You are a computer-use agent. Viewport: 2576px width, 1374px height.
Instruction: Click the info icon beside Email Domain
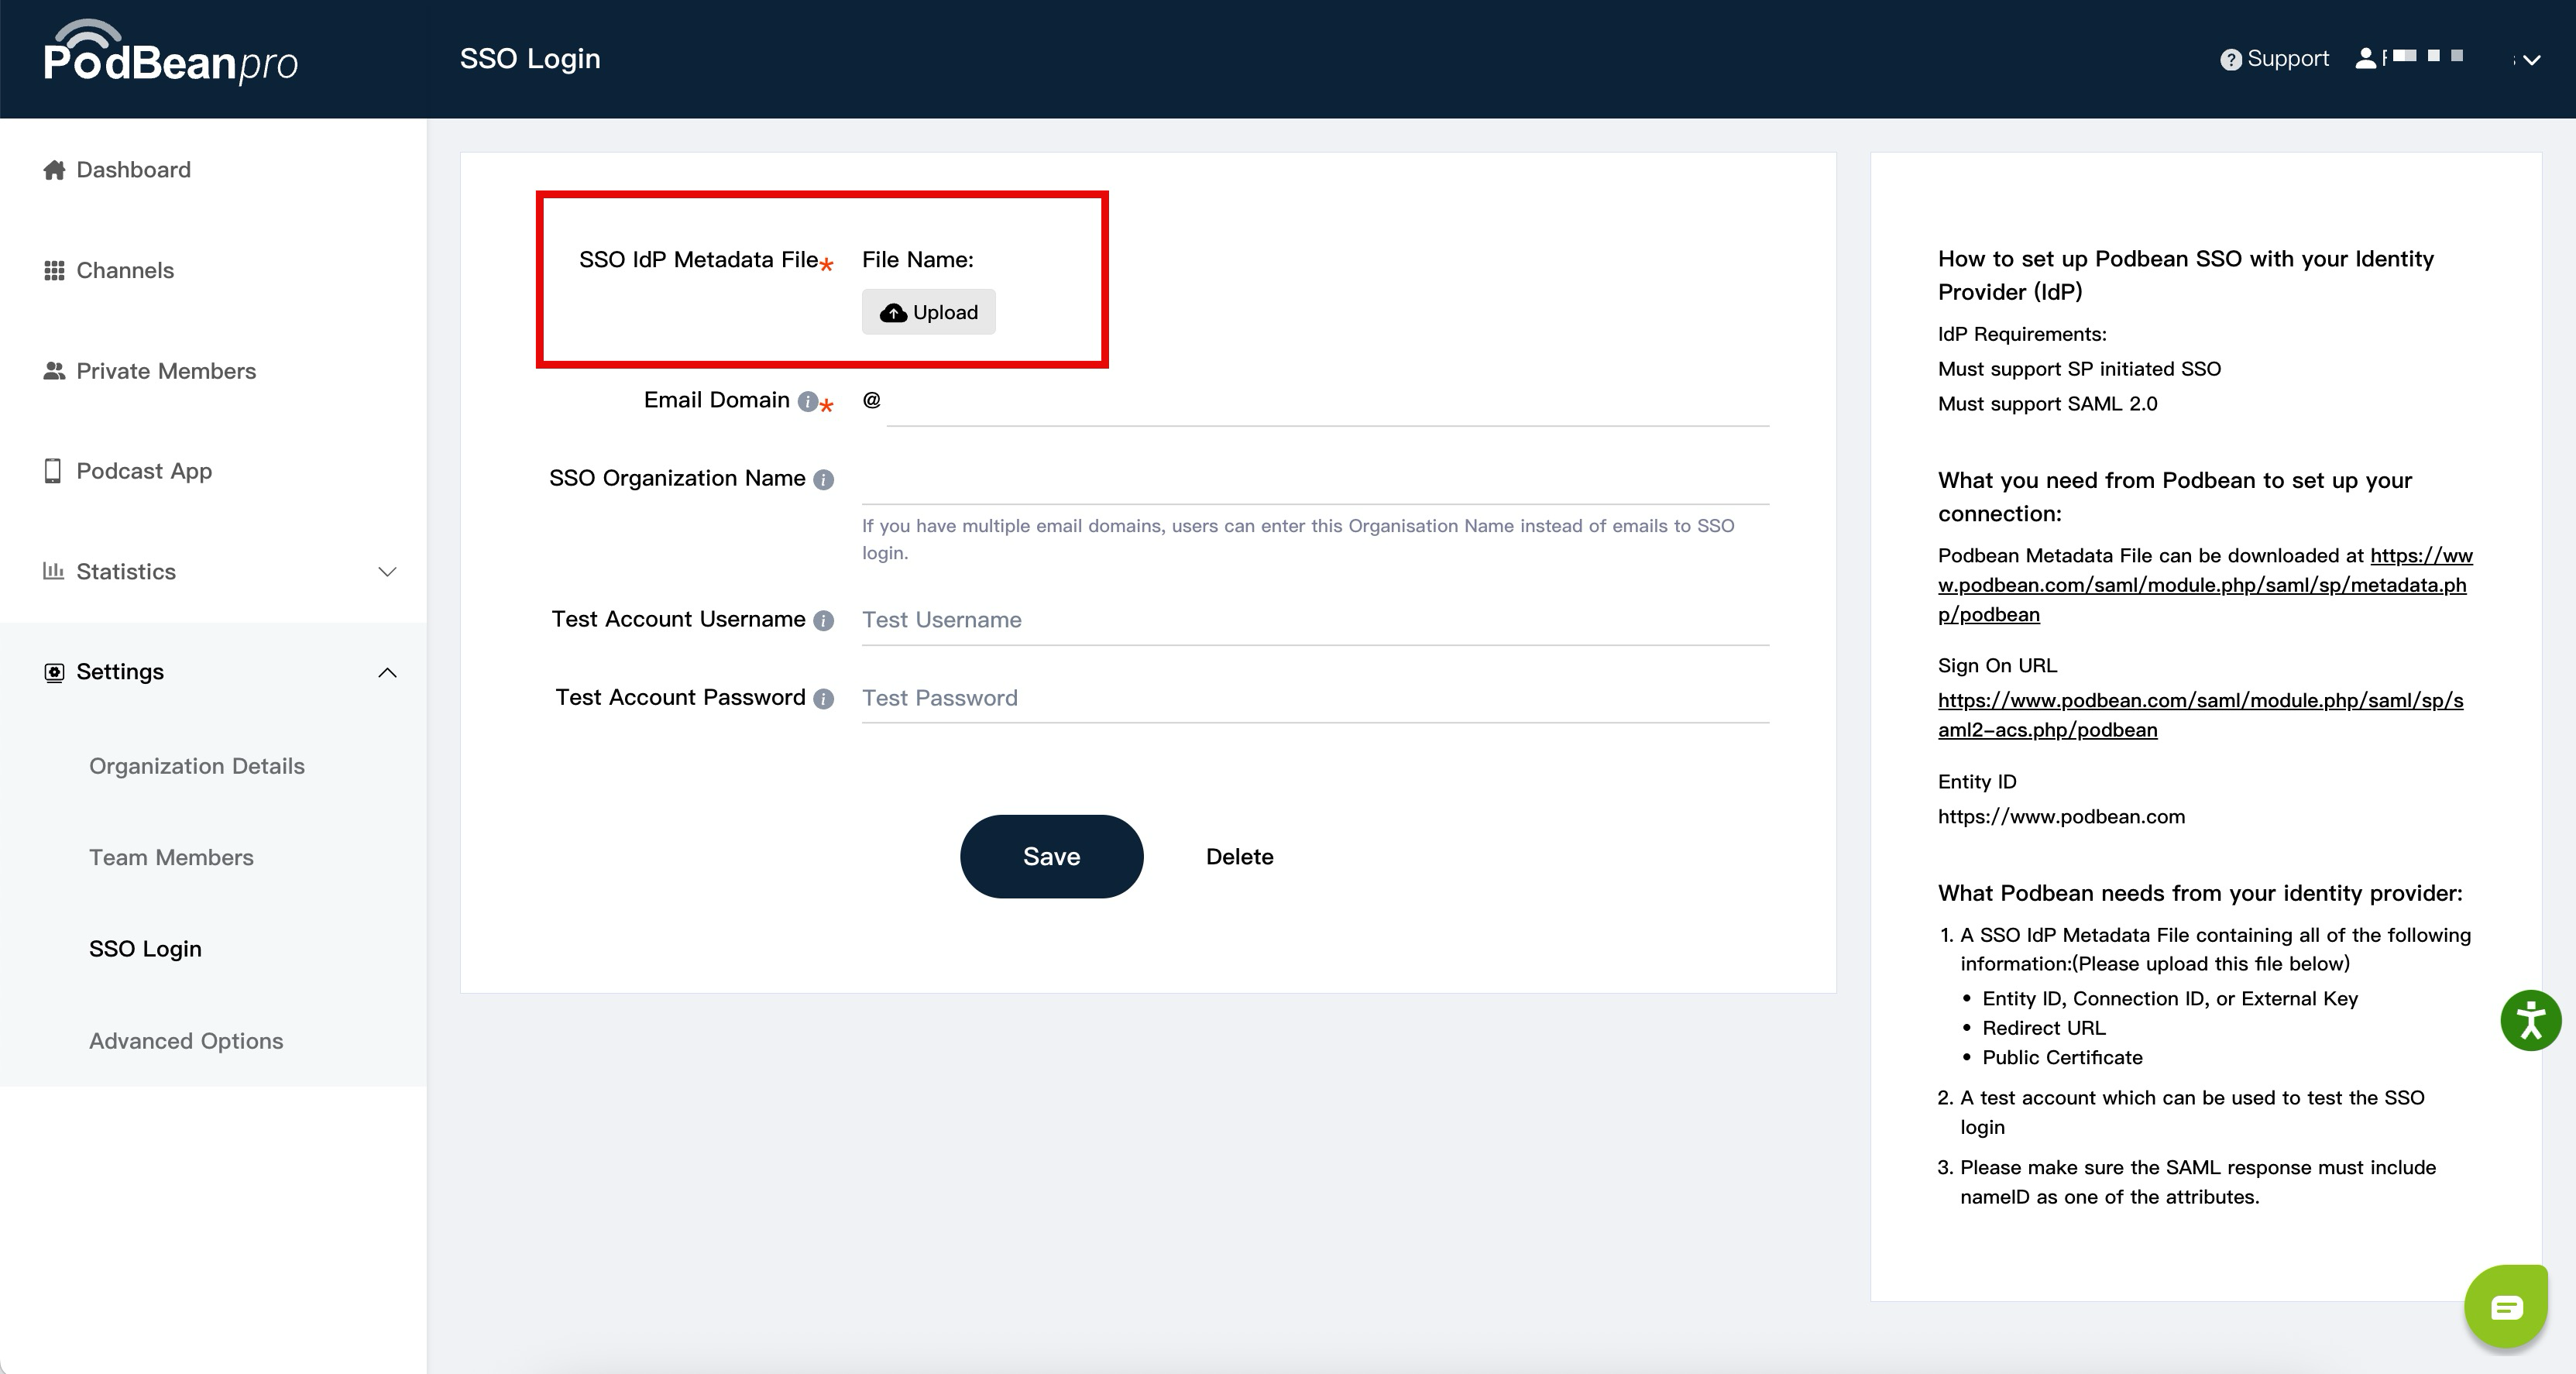click(x=807, y=401)
